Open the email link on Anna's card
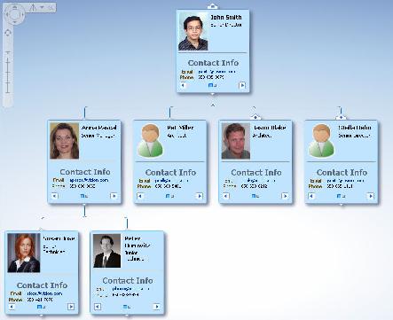This screenshot has height=320, width=393. (89, 180)
